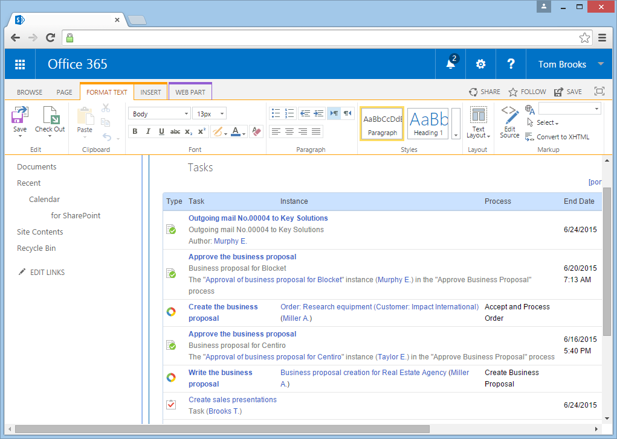
Task: Set left-to-right text direction
Action: 334,113
